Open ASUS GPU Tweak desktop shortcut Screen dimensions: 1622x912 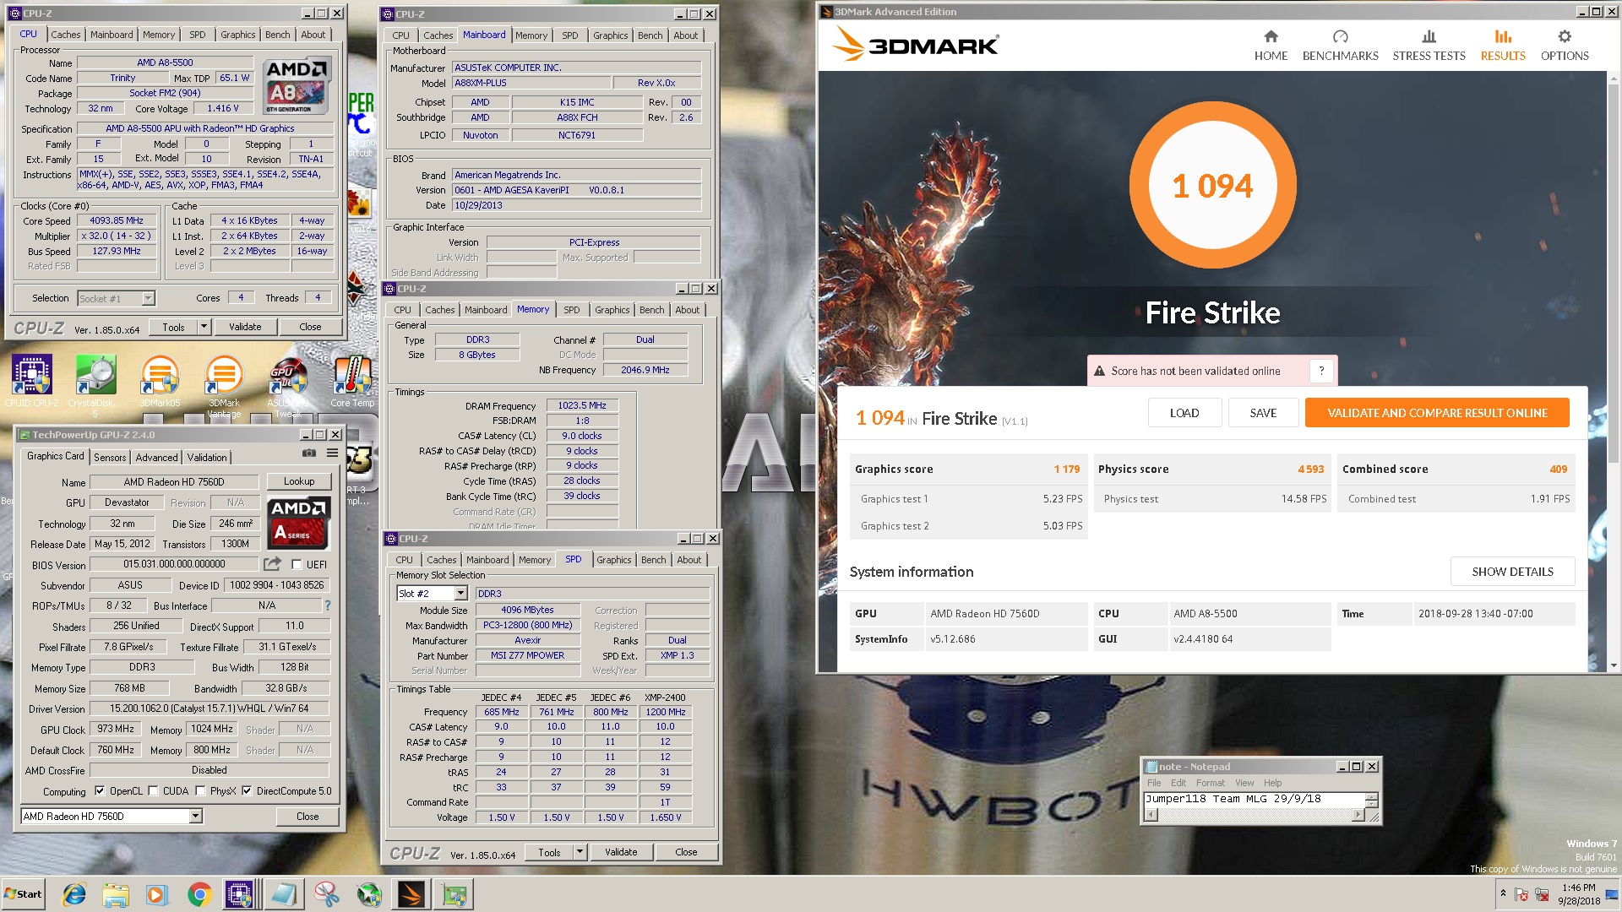click(x=288, y=386)
